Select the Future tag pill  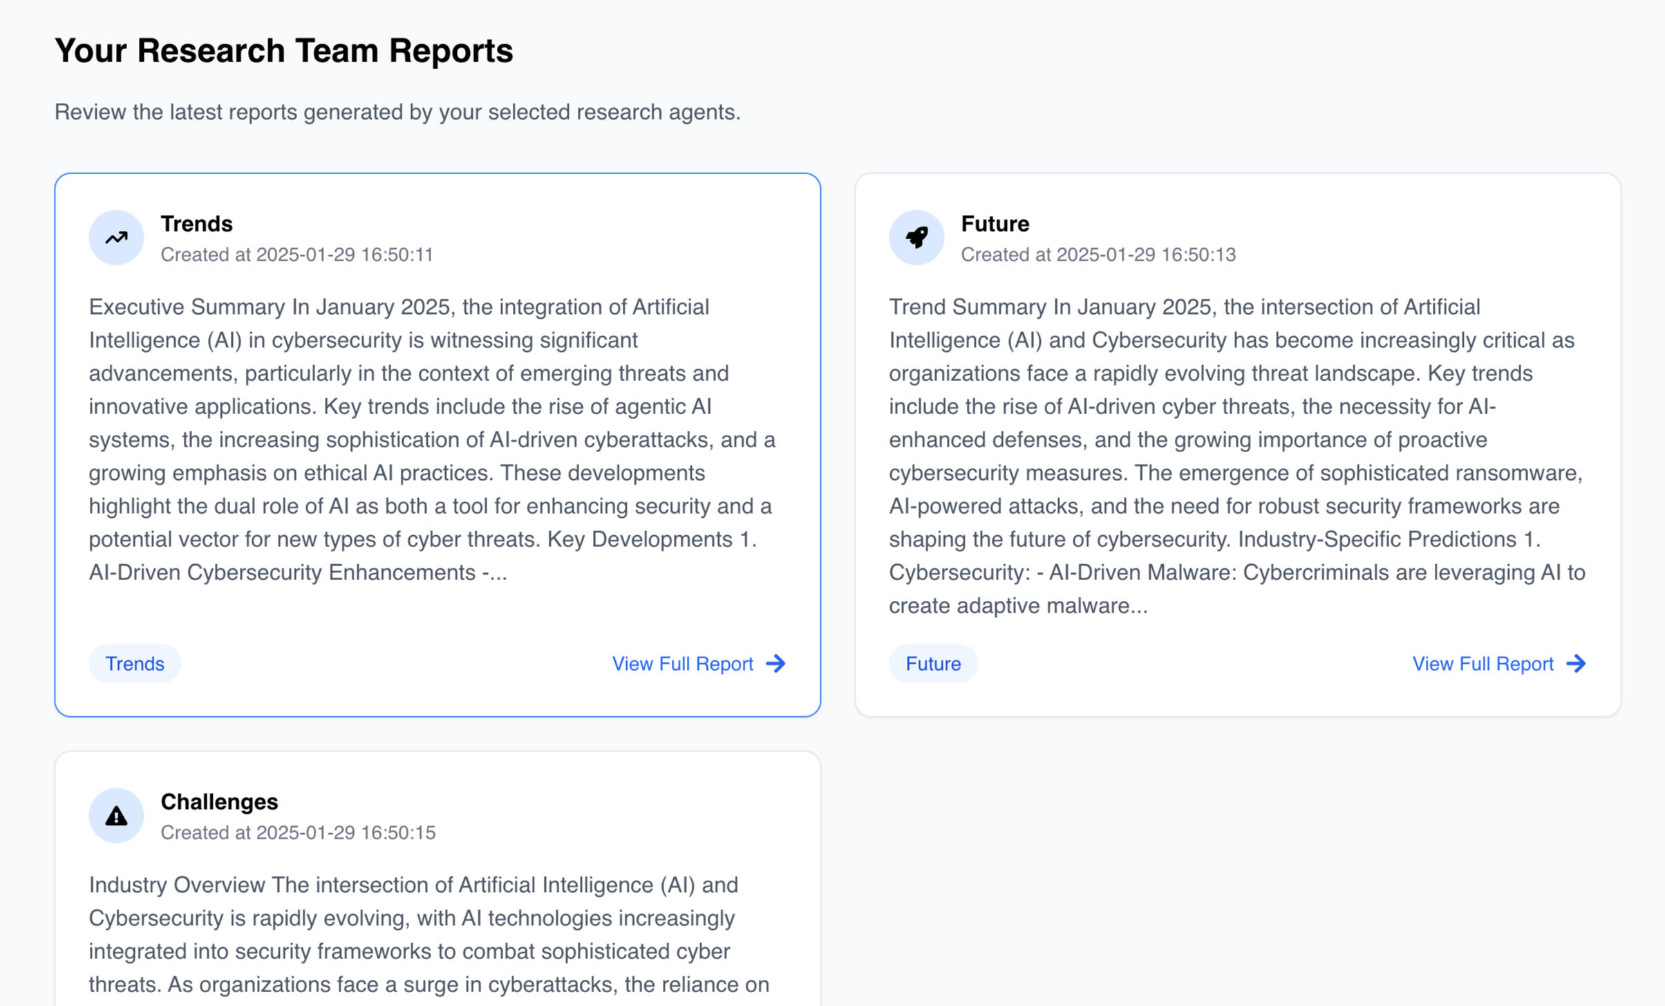(933, 664)
